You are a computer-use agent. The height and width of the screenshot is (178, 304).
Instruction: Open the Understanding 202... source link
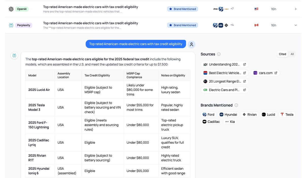225,64
